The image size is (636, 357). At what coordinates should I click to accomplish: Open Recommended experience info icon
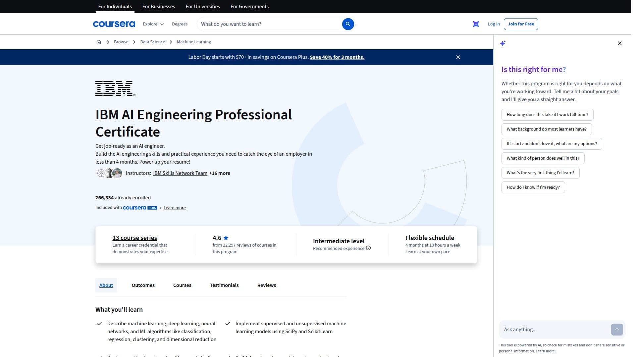(368, 248)
